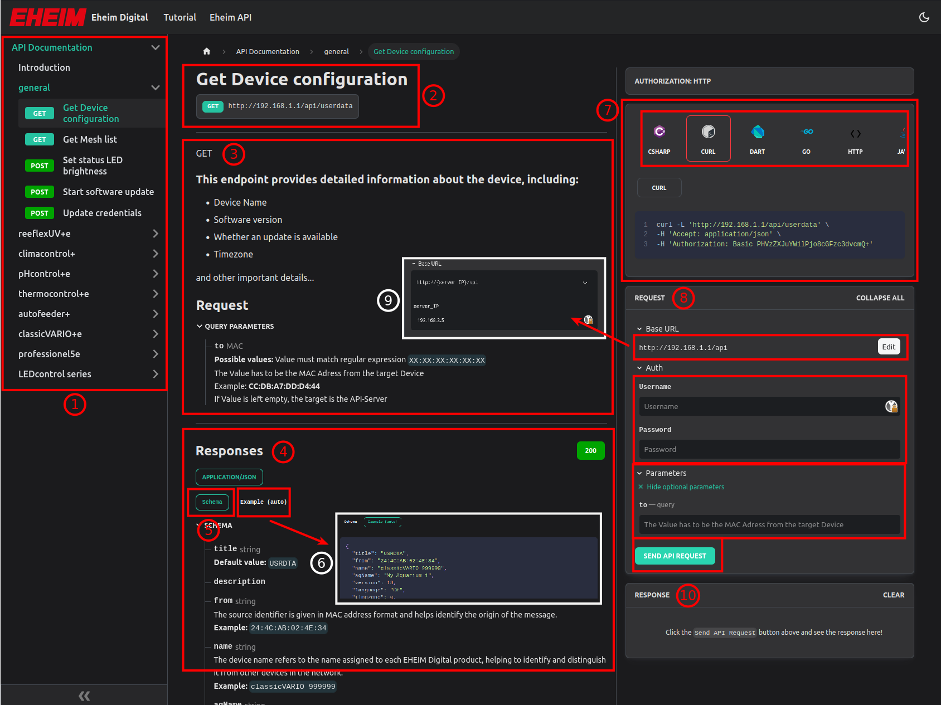Collapse Parameters section in Request
This screenshot has width=941, height=705.
click(x=662, y=473)
